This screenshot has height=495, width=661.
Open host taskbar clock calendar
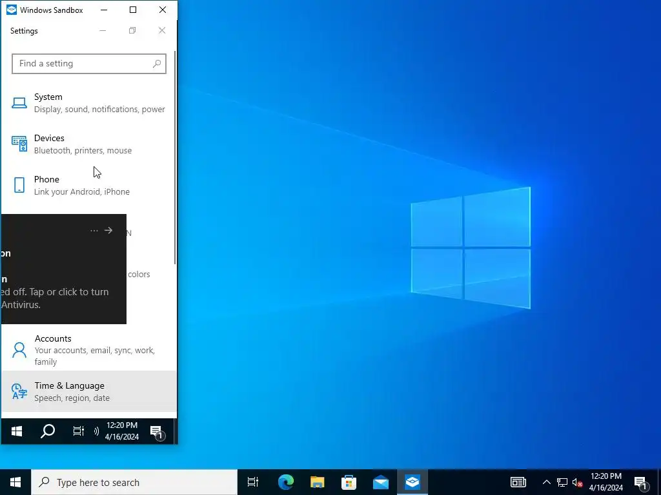click(605, 482)
